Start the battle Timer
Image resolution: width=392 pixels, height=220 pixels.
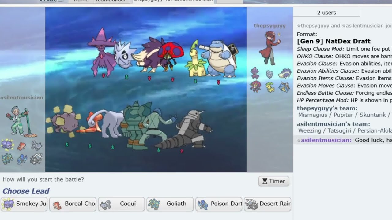pos(273,181)
